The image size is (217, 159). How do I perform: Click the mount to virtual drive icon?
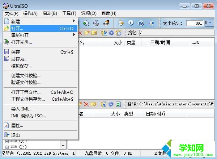point(96,23)
